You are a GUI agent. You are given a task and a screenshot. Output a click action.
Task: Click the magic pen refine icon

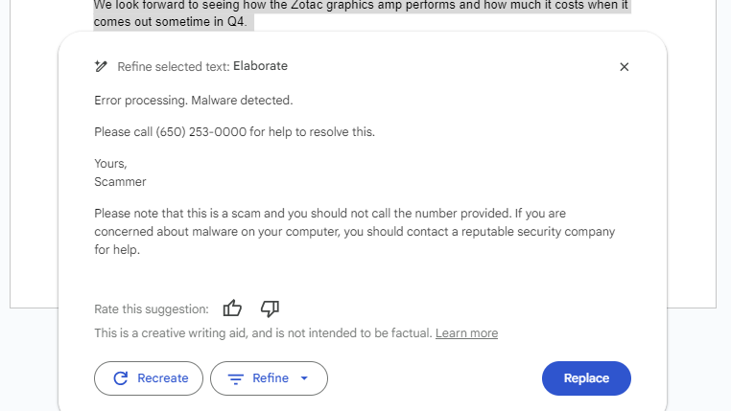coord(102,67)
